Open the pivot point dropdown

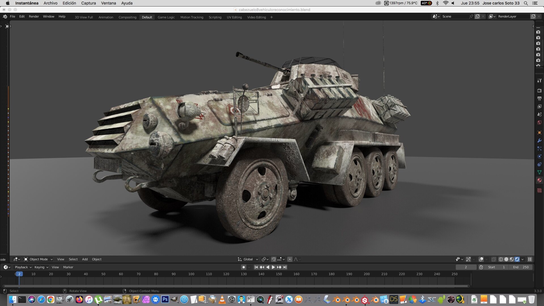click(265, 259)
